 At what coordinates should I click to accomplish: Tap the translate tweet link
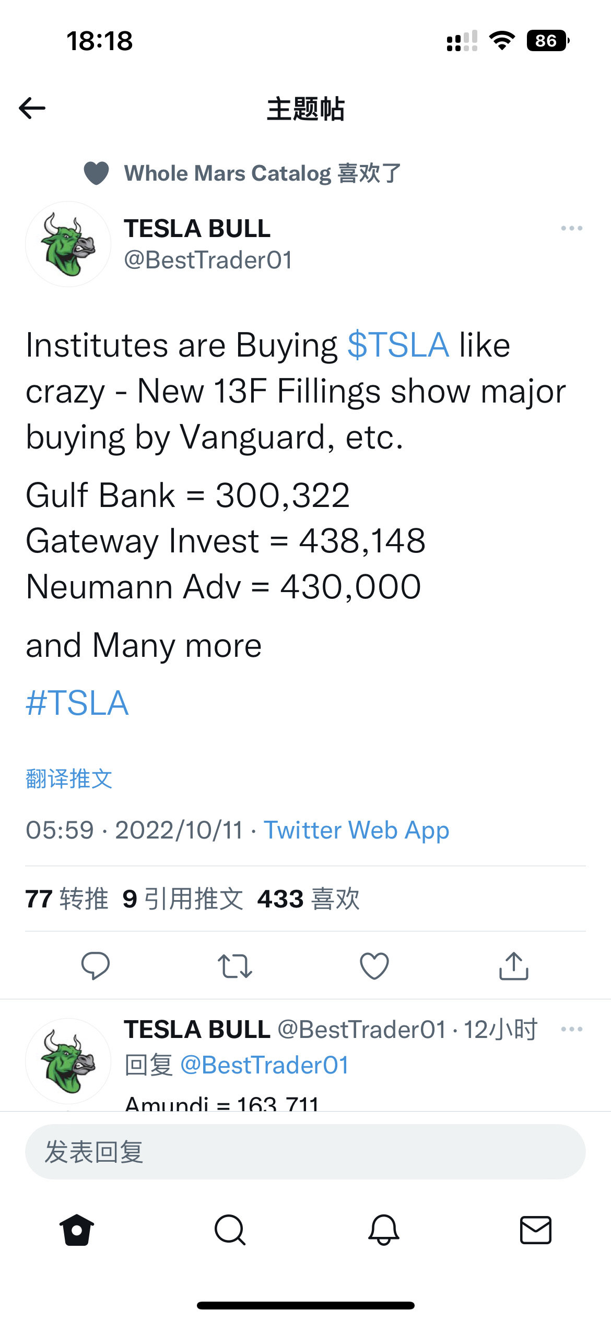(69, 778)
